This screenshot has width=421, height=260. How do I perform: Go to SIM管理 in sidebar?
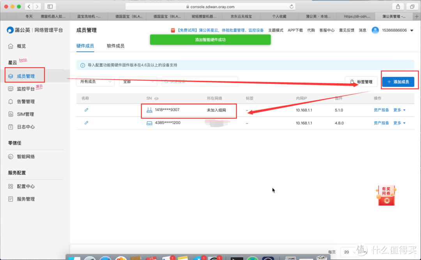pyautogui.click(x=24, y=114)
